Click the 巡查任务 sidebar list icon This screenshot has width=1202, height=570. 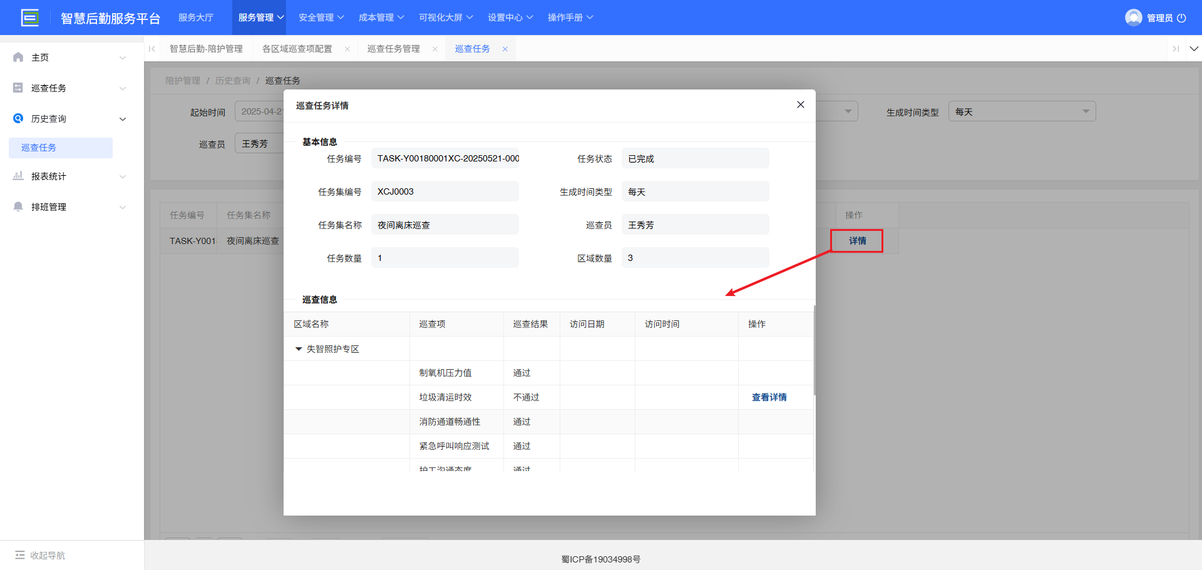coord(18,88)
